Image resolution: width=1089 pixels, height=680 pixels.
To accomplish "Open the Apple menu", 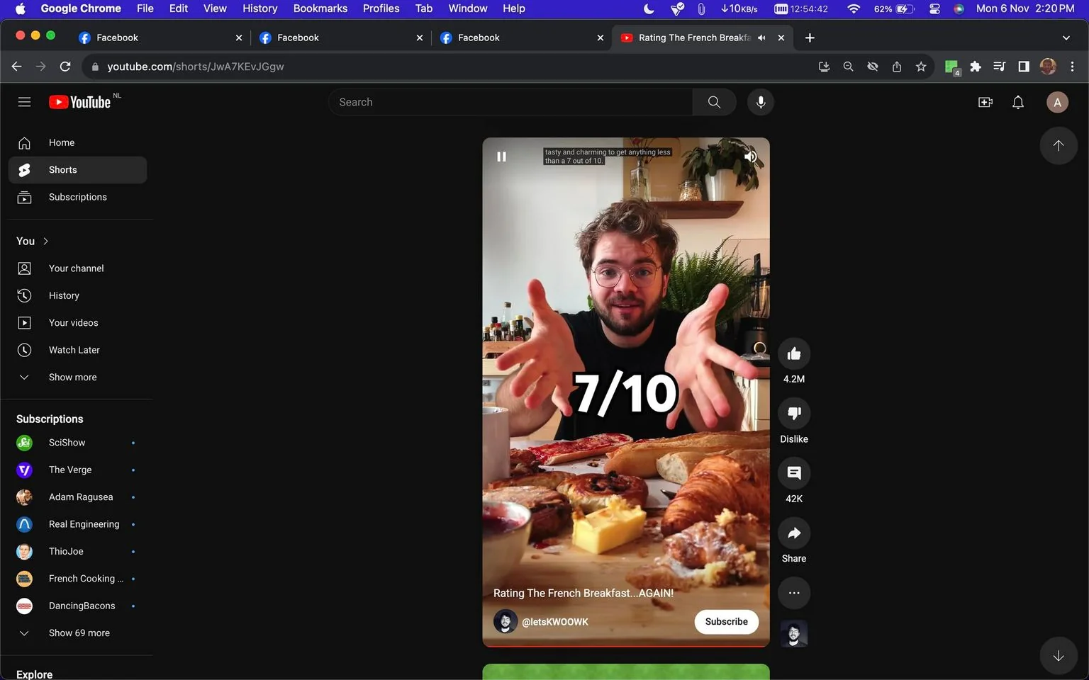I will (20, 8).
